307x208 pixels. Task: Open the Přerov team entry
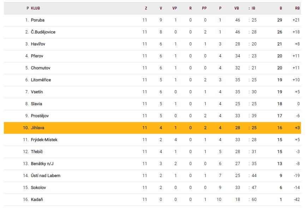coord(37,56)
